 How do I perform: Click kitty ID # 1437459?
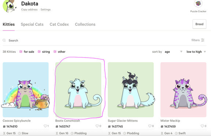click(x=168, y=126)
